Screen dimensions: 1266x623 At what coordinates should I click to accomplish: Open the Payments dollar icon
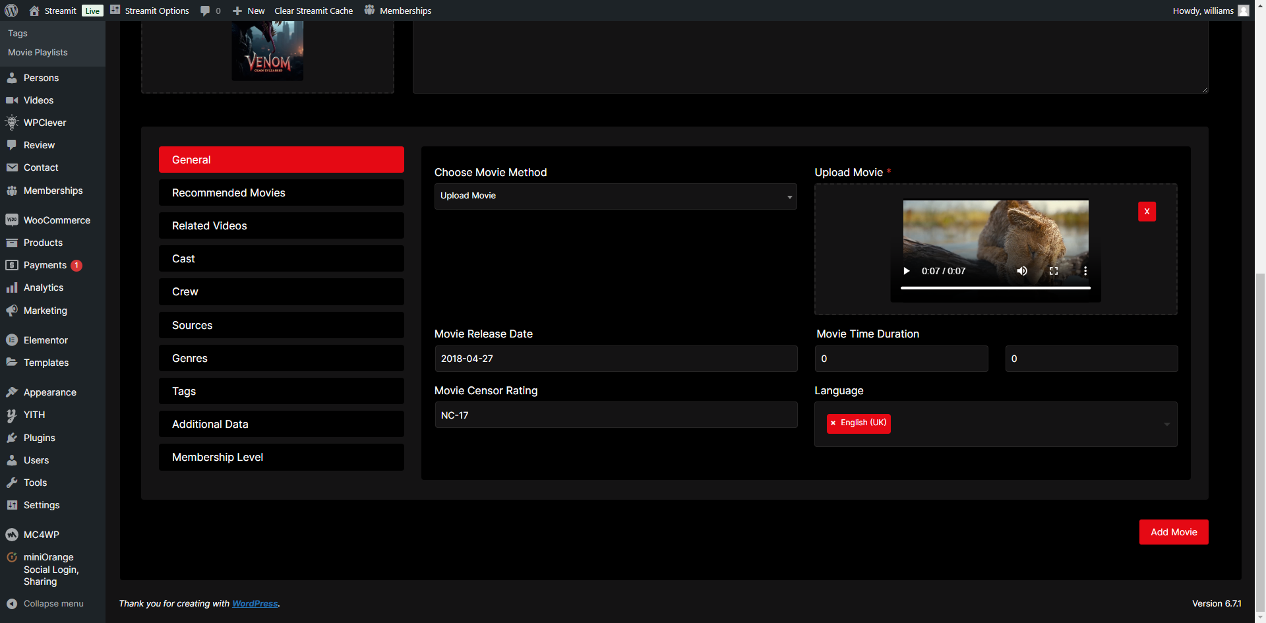click(x=12, y=265)
